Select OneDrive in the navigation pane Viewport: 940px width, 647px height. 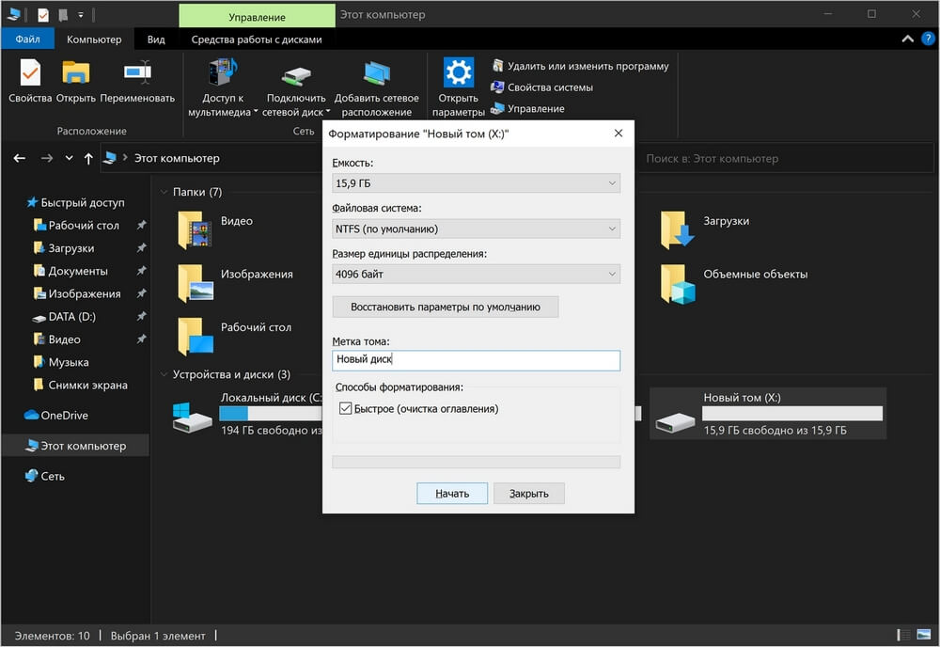pyautogui.click(x=63, y=416)
